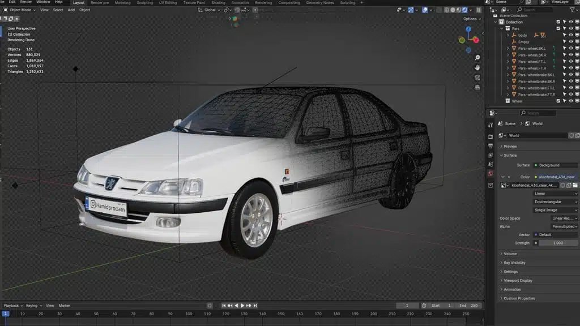Select wireframe viewport shading icon
Viewport: 580px width, 326px height.
[x=446, y=10]
